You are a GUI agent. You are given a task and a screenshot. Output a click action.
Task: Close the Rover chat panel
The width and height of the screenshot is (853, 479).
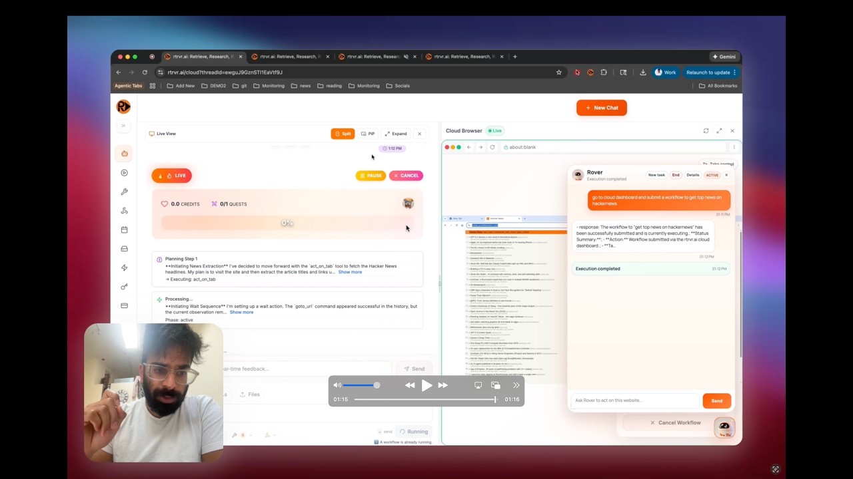coord(726,175)
